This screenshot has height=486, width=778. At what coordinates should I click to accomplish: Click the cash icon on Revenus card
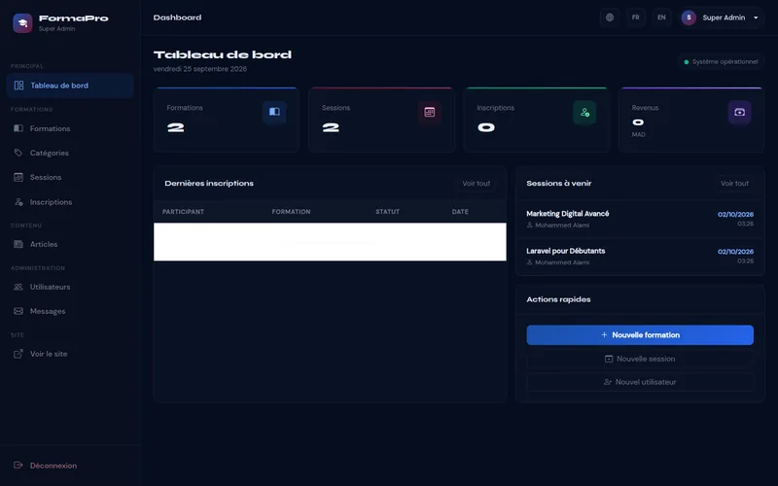pyautogui.click(x=739, y=112)
